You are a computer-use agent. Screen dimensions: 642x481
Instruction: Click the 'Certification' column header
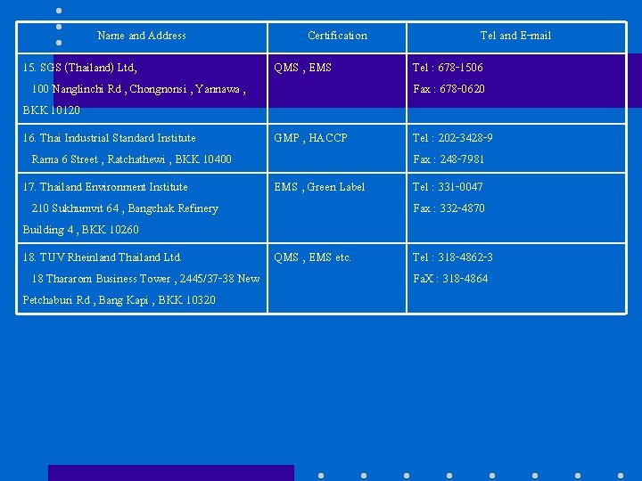point(337,36)
